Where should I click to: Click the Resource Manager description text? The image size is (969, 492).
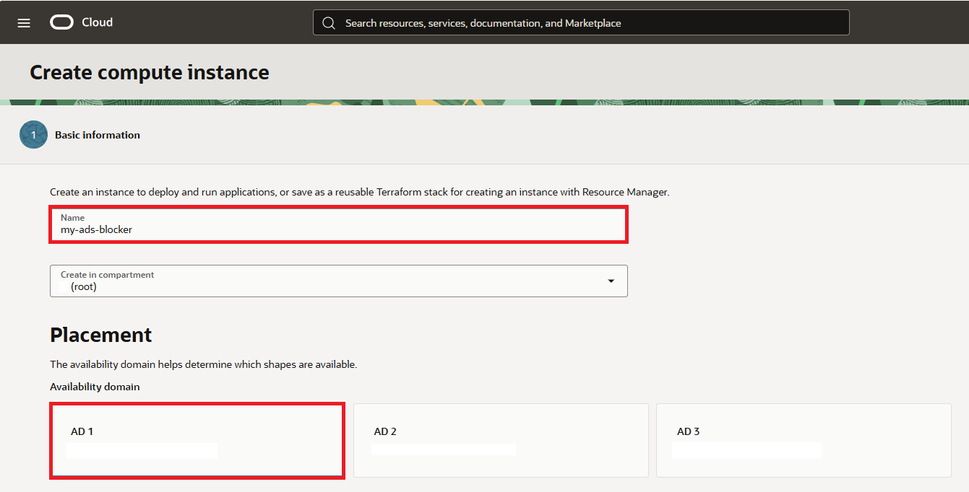coord(359,193)
